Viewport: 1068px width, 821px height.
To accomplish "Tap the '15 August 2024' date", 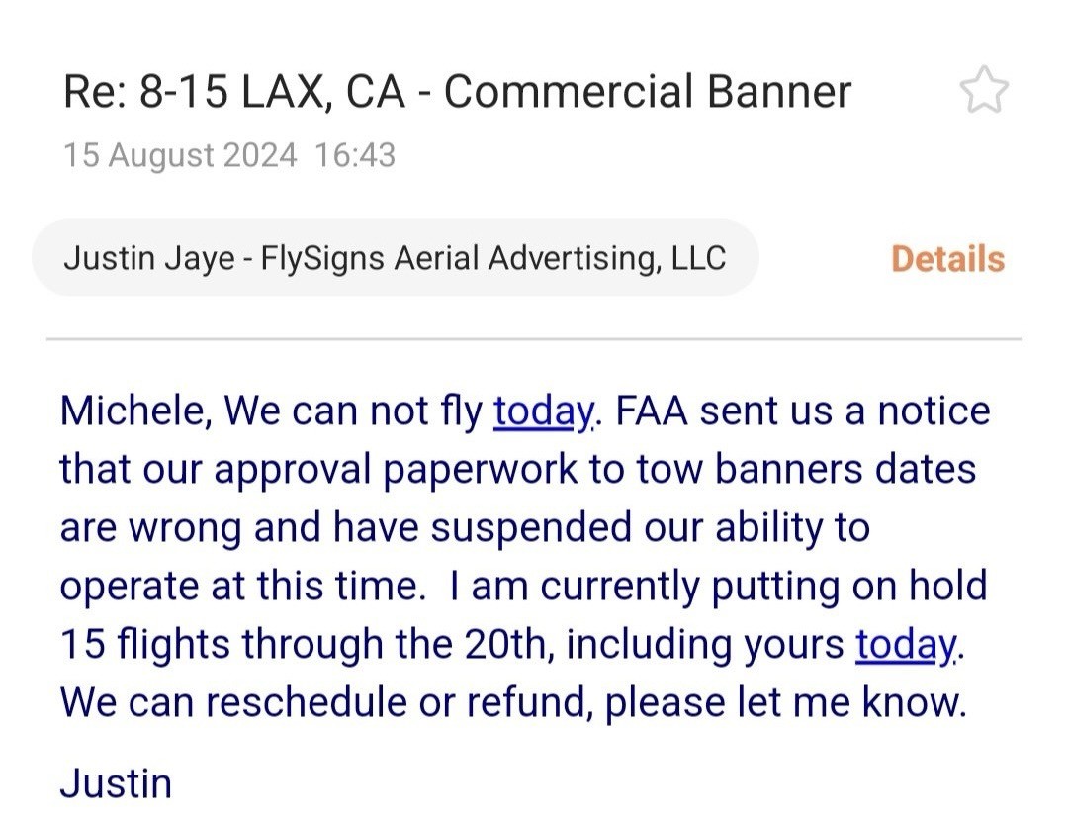I will [180, 154].
